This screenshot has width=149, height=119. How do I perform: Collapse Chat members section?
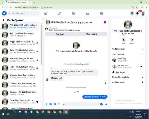pyautogui.click(x=128, y=54)
